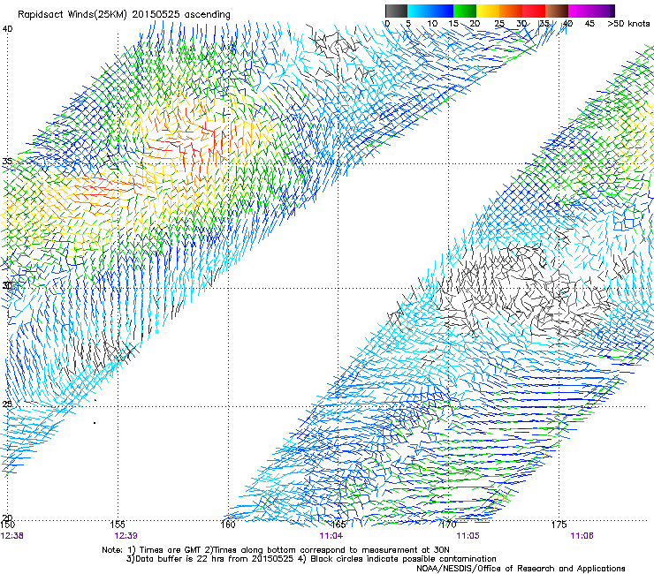Click the '5' value on the color legend
This screenshot has width=654, height=574.
(408, 24)
